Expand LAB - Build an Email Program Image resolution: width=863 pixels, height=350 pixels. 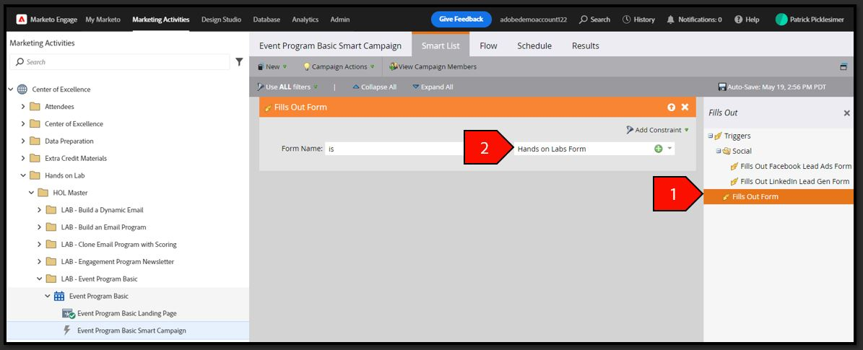click(x=39, y=227)
